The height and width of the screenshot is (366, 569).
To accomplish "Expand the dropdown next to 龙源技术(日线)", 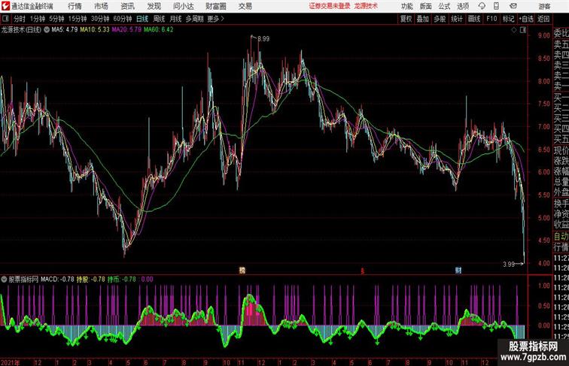I will point(47,30).
